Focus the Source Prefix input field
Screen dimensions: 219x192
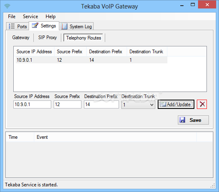pyautogui.click(x=67, y=104)
